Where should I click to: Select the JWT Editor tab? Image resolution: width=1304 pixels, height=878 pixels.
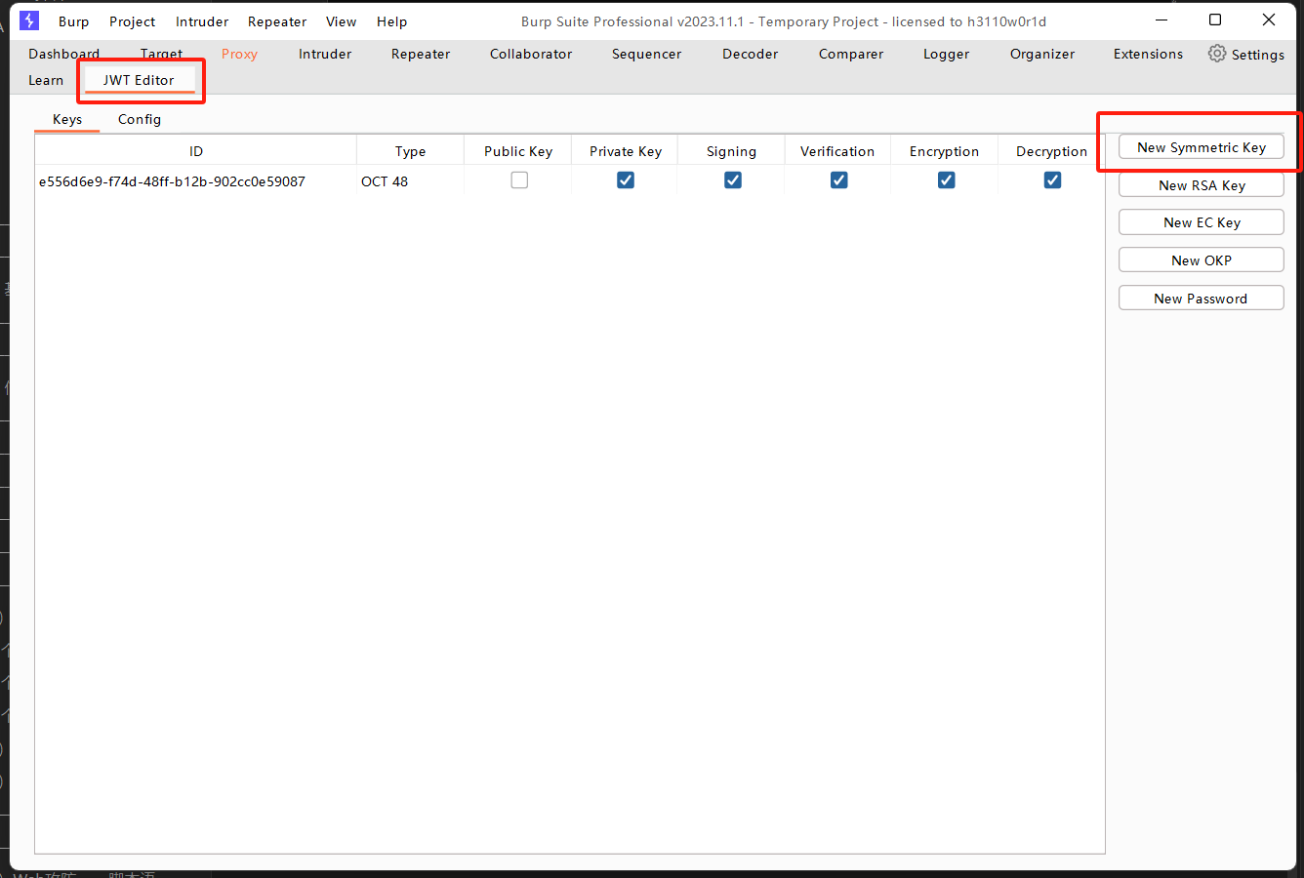pyautogui.click(x=139, y=80)
